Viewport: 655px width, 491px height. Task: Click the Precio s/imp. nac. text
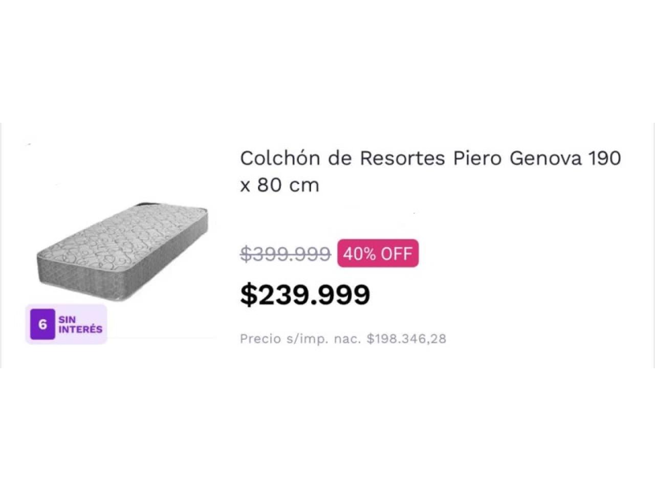301,339
